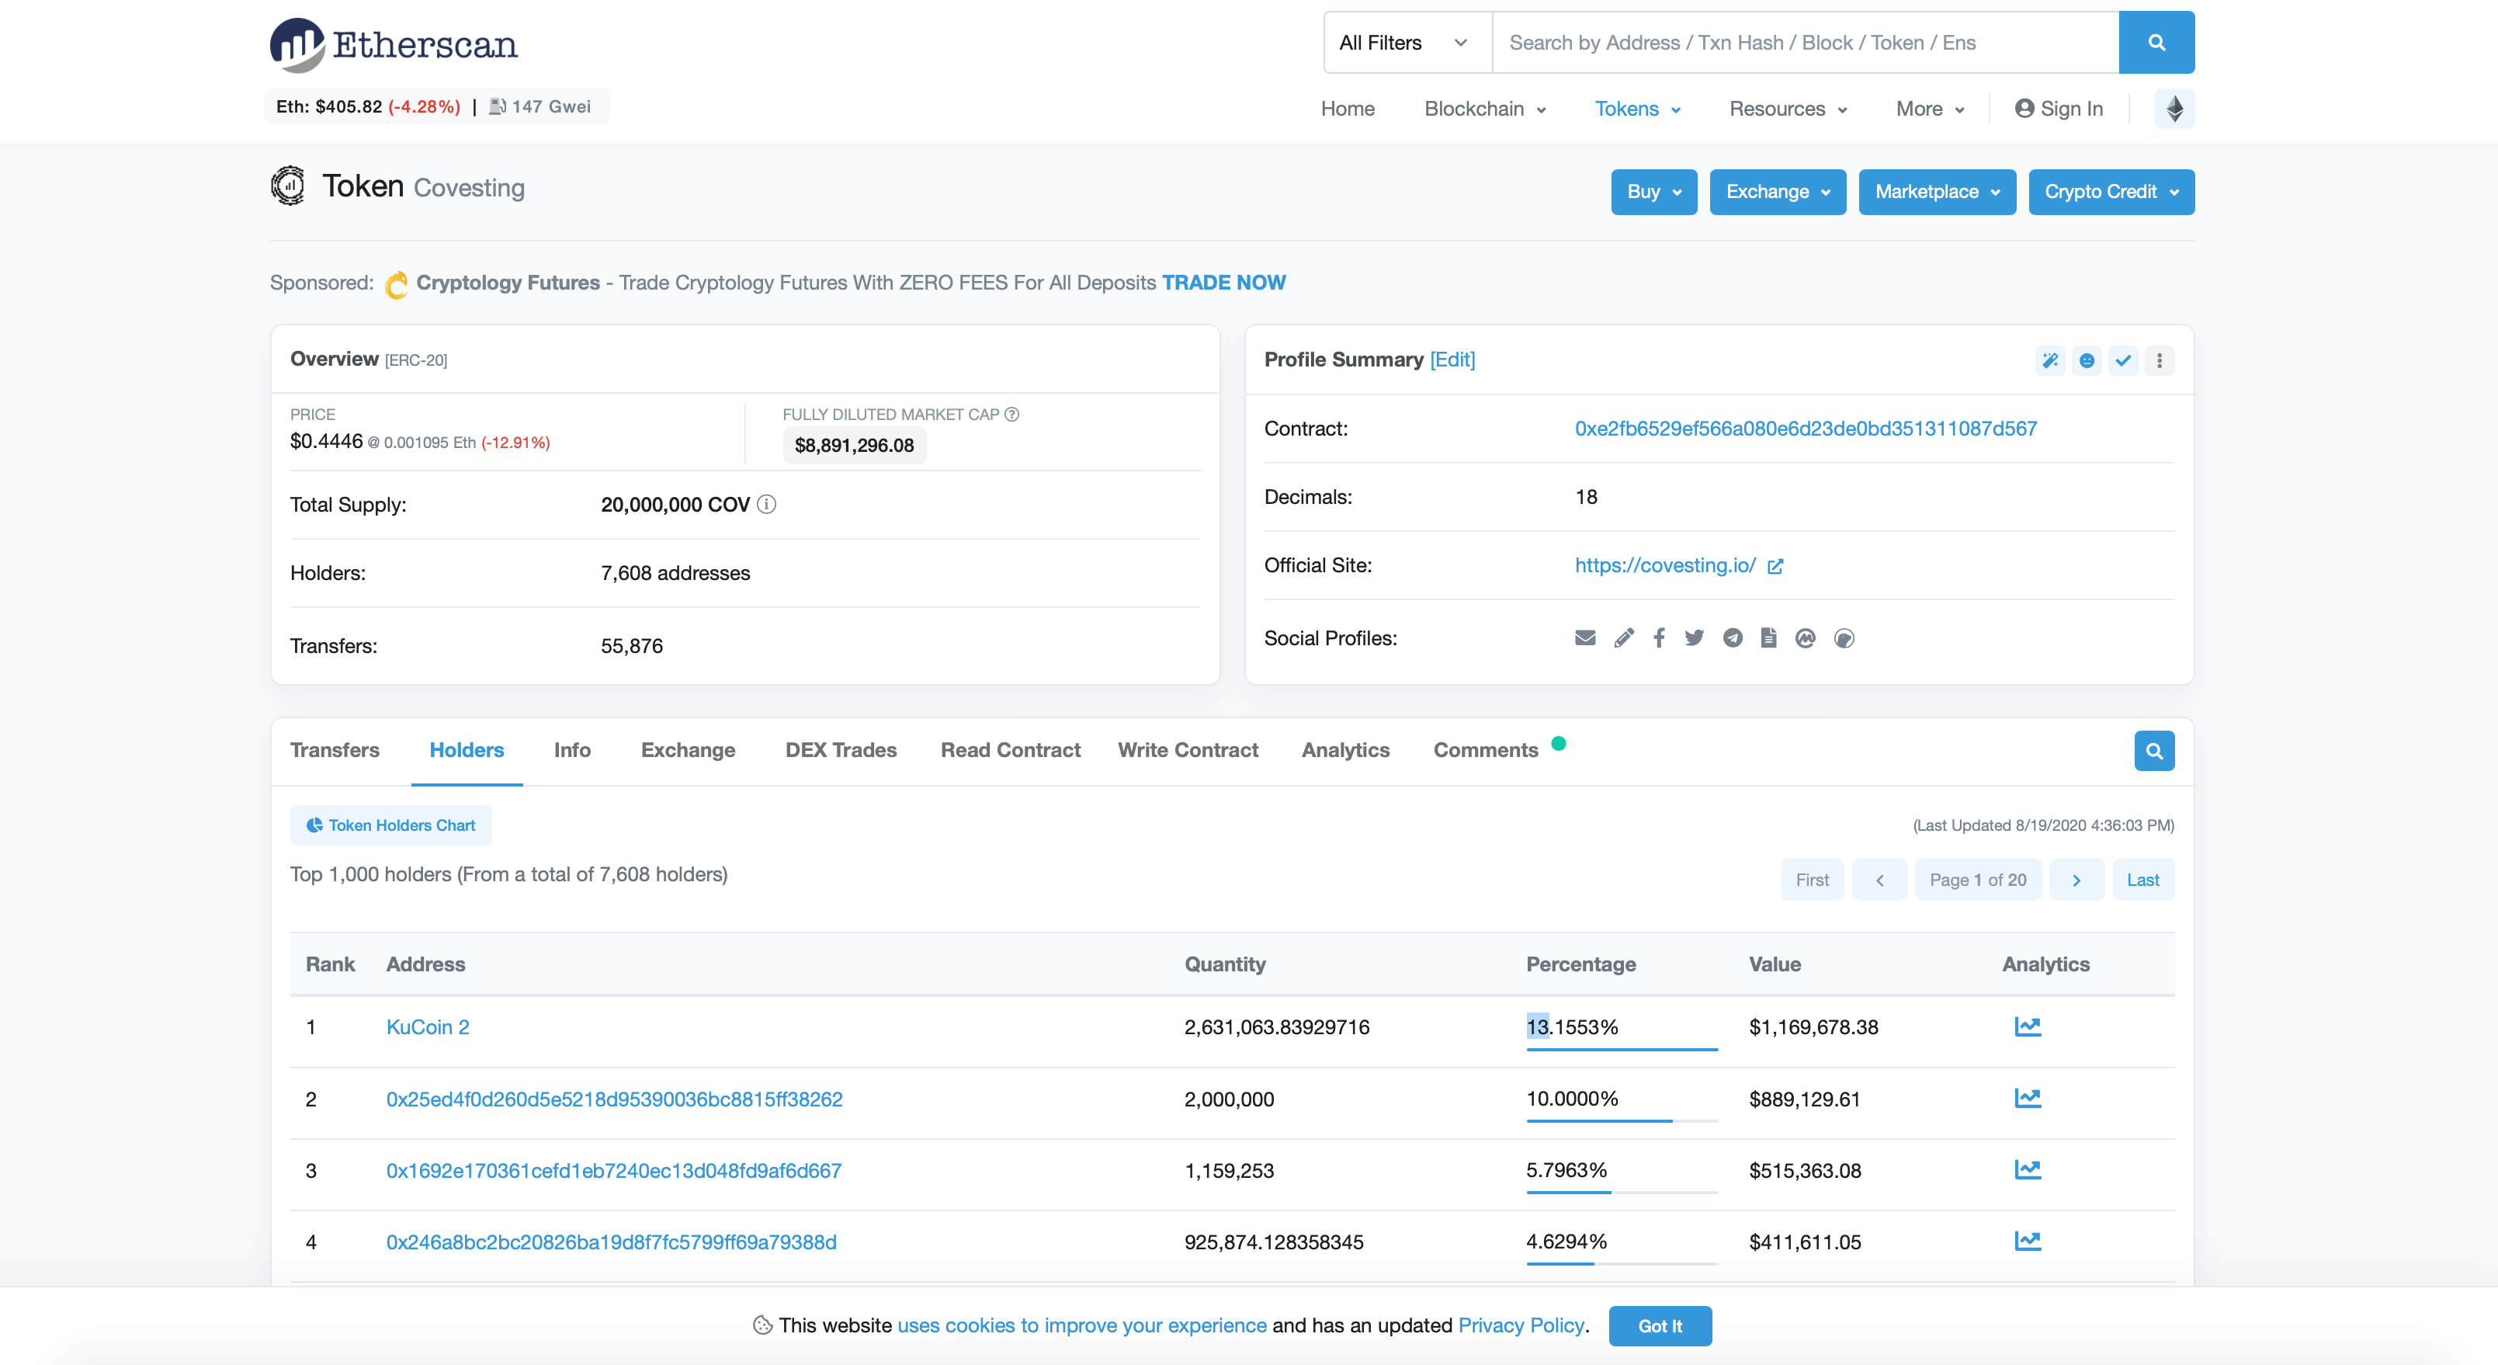Expand the Tokens menu
This screenshot has height=1365, width=2498.
click(x=1638, y=109)
